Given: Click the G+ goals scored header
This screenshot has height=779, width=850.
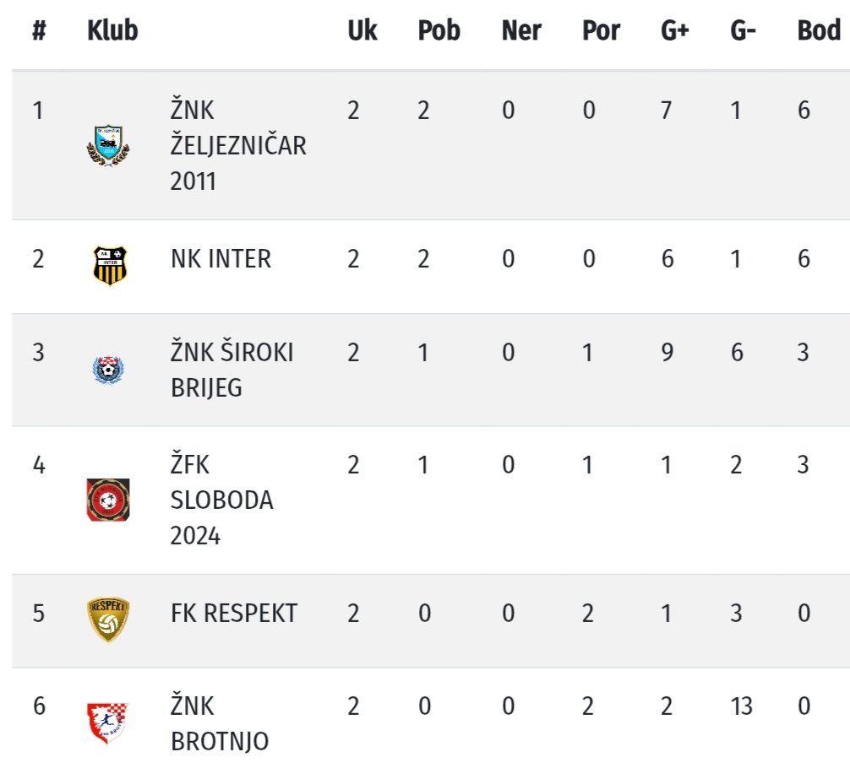Looking at the screenshot, I should tap(674, 31).
